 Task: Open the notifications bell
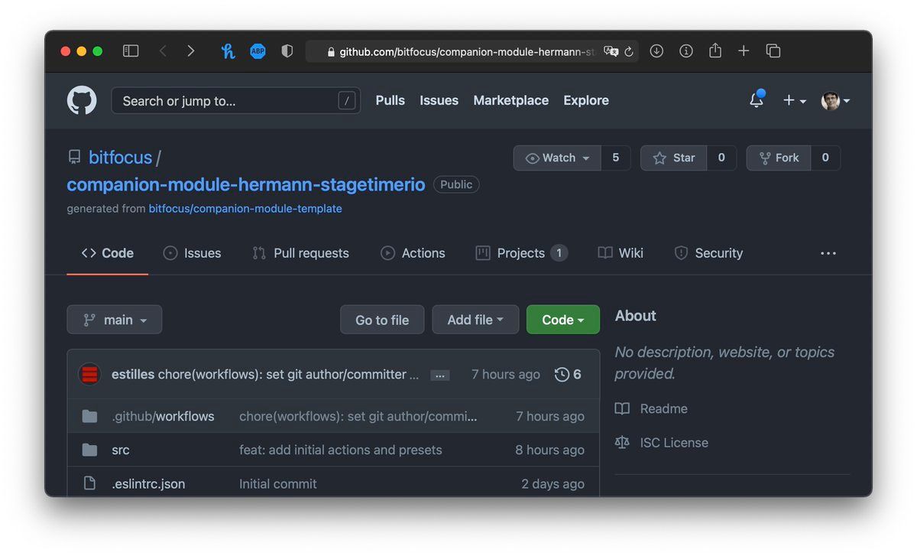coord(756,100)
